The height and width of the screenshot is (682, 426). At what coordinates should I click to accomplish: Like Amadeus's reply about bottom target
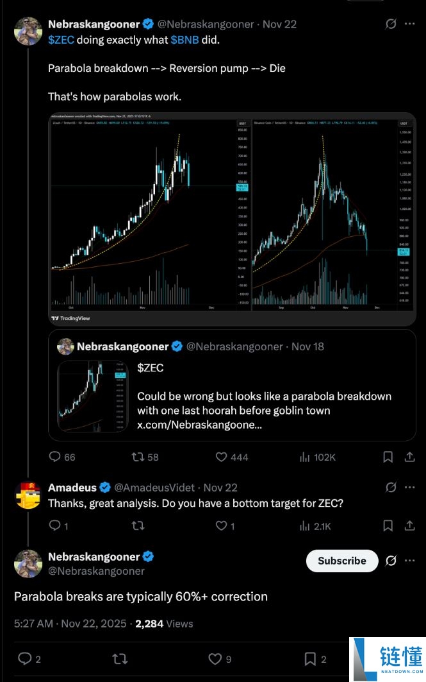pyautogui.click(x=222, y=526)
